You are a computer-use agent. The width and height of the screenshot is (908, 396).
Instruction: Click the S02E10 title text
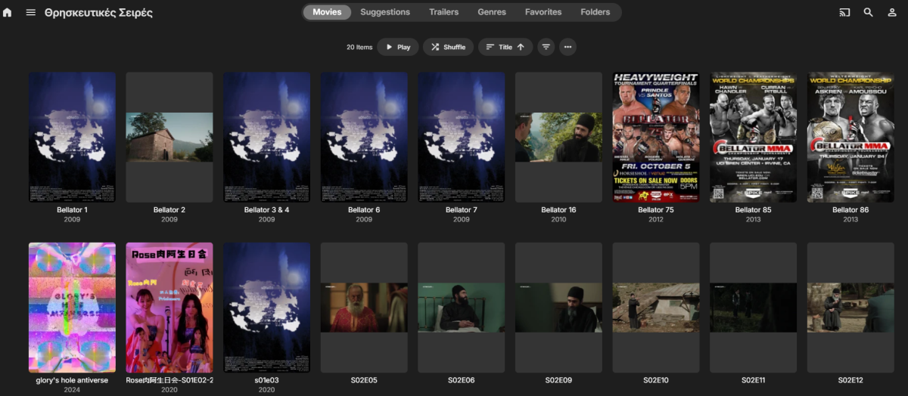[x=656, y=380]
